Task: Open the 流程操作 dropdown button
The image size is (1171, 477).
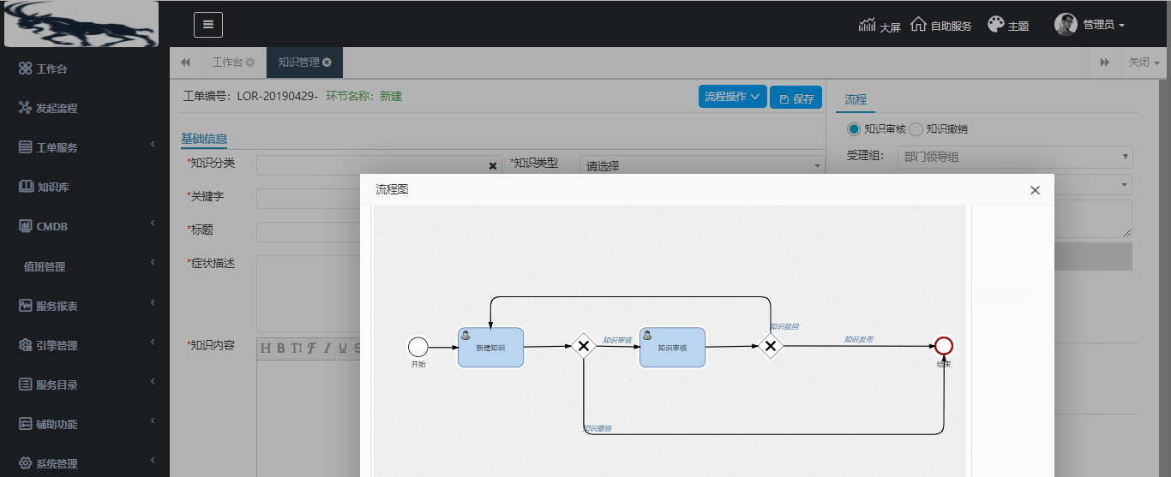Action: pos(732,97)
